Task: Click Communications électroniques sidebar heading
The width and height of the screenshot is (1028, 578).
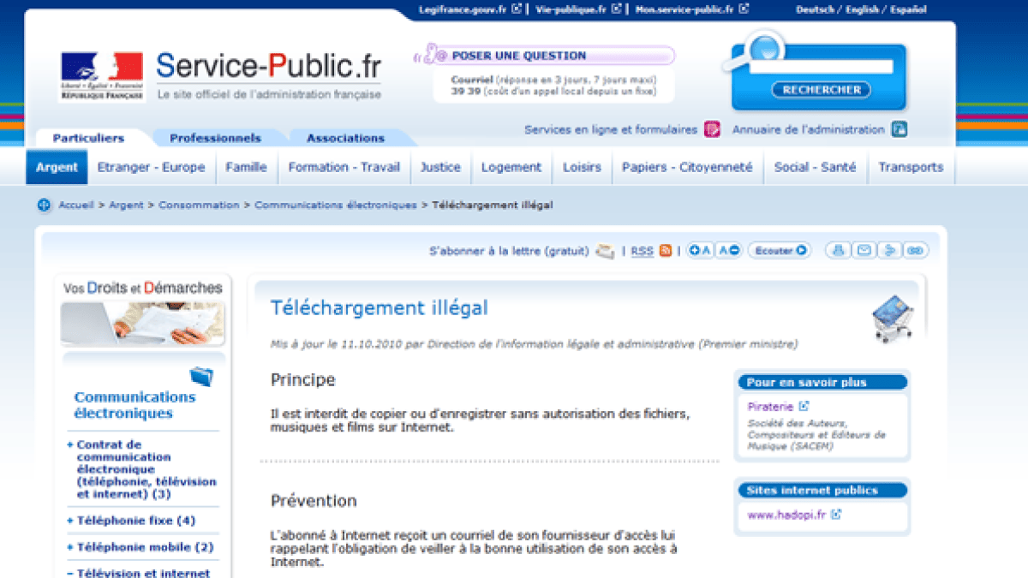Action: pos(134,405)
